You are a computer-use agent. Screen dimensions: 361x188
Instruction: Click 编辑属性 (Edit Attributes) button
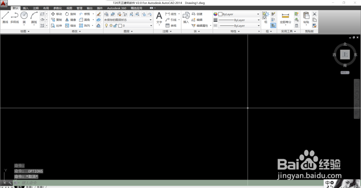[200, 26]
